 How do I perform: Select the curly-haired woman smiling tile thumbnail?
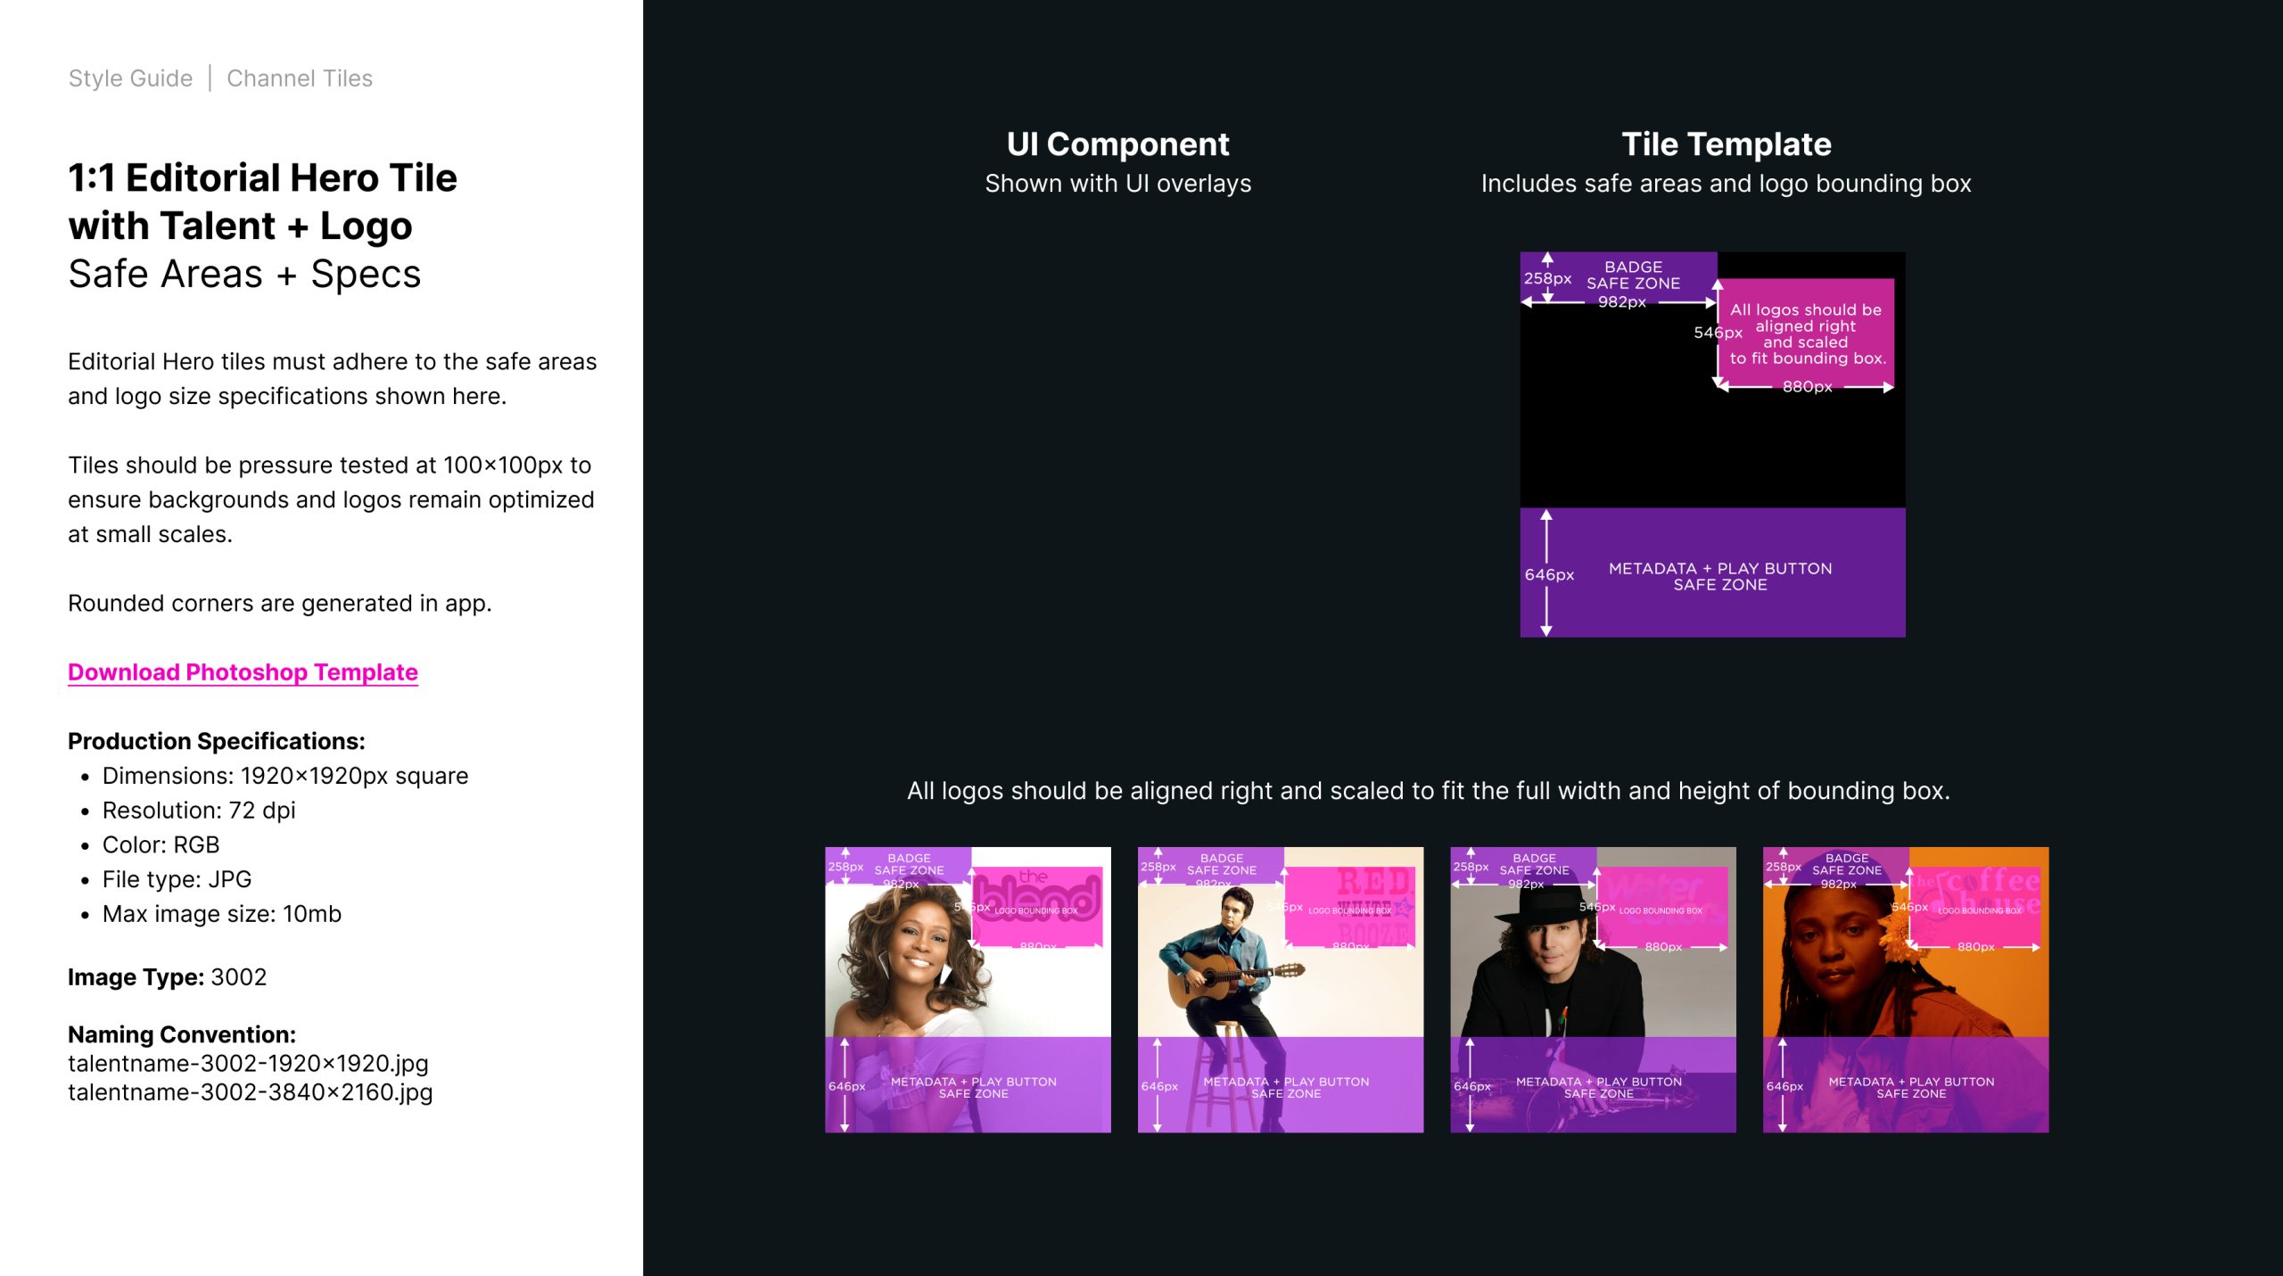point(968,990)
